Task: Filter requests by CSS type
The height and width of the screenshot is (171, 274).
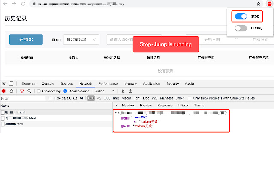Action: click(107, 98)
